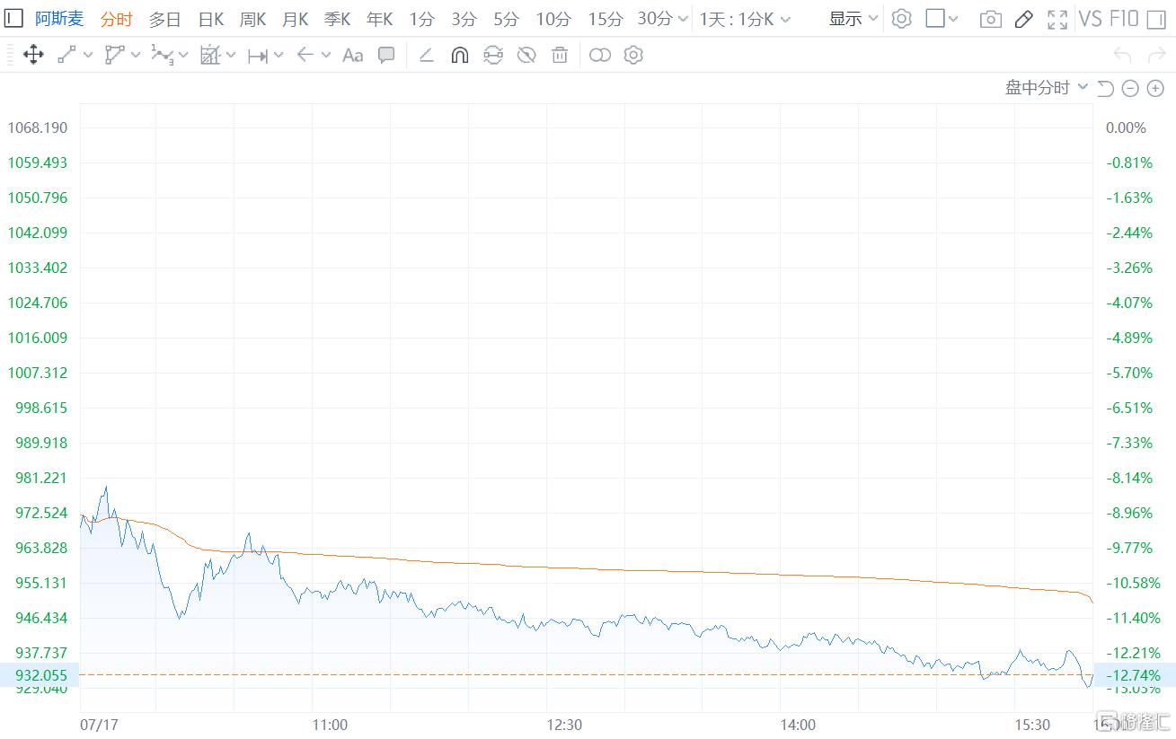
Task: Toggle the left sidebar panel
Action: [13, 18]
